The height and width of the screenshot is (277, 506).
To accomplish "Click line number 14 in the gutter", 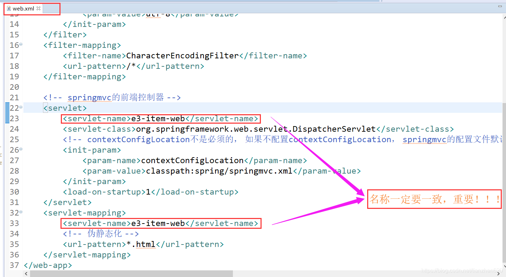I will 14,24.
